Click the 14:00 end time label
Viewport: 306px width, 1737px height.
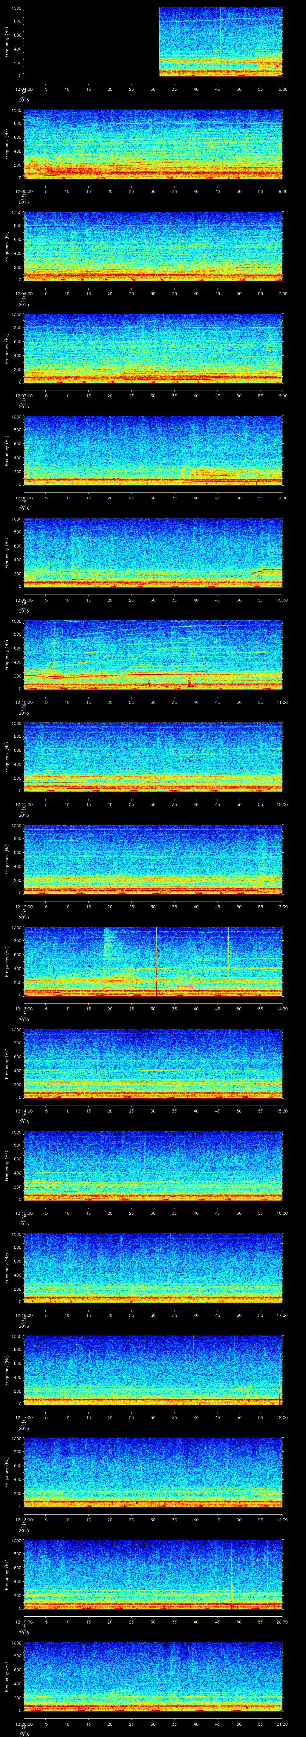(x=282, y=1009)
